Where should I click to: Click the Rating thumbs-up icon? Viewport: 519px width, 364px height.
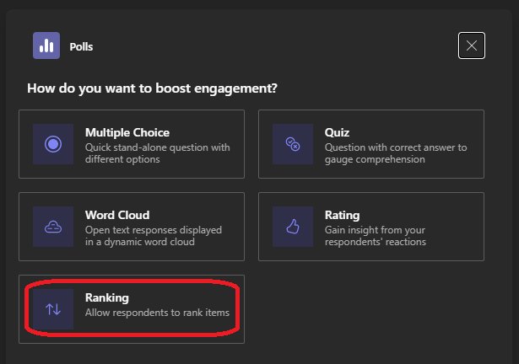[x=293, y=227]
